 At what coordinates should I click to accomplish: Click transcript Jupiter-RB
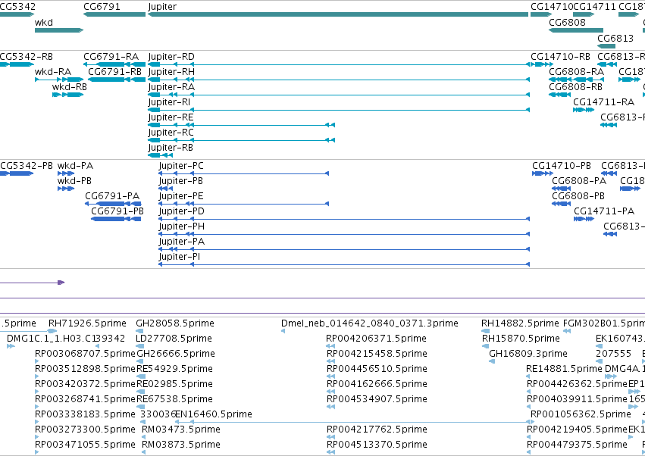click(160, 155)
